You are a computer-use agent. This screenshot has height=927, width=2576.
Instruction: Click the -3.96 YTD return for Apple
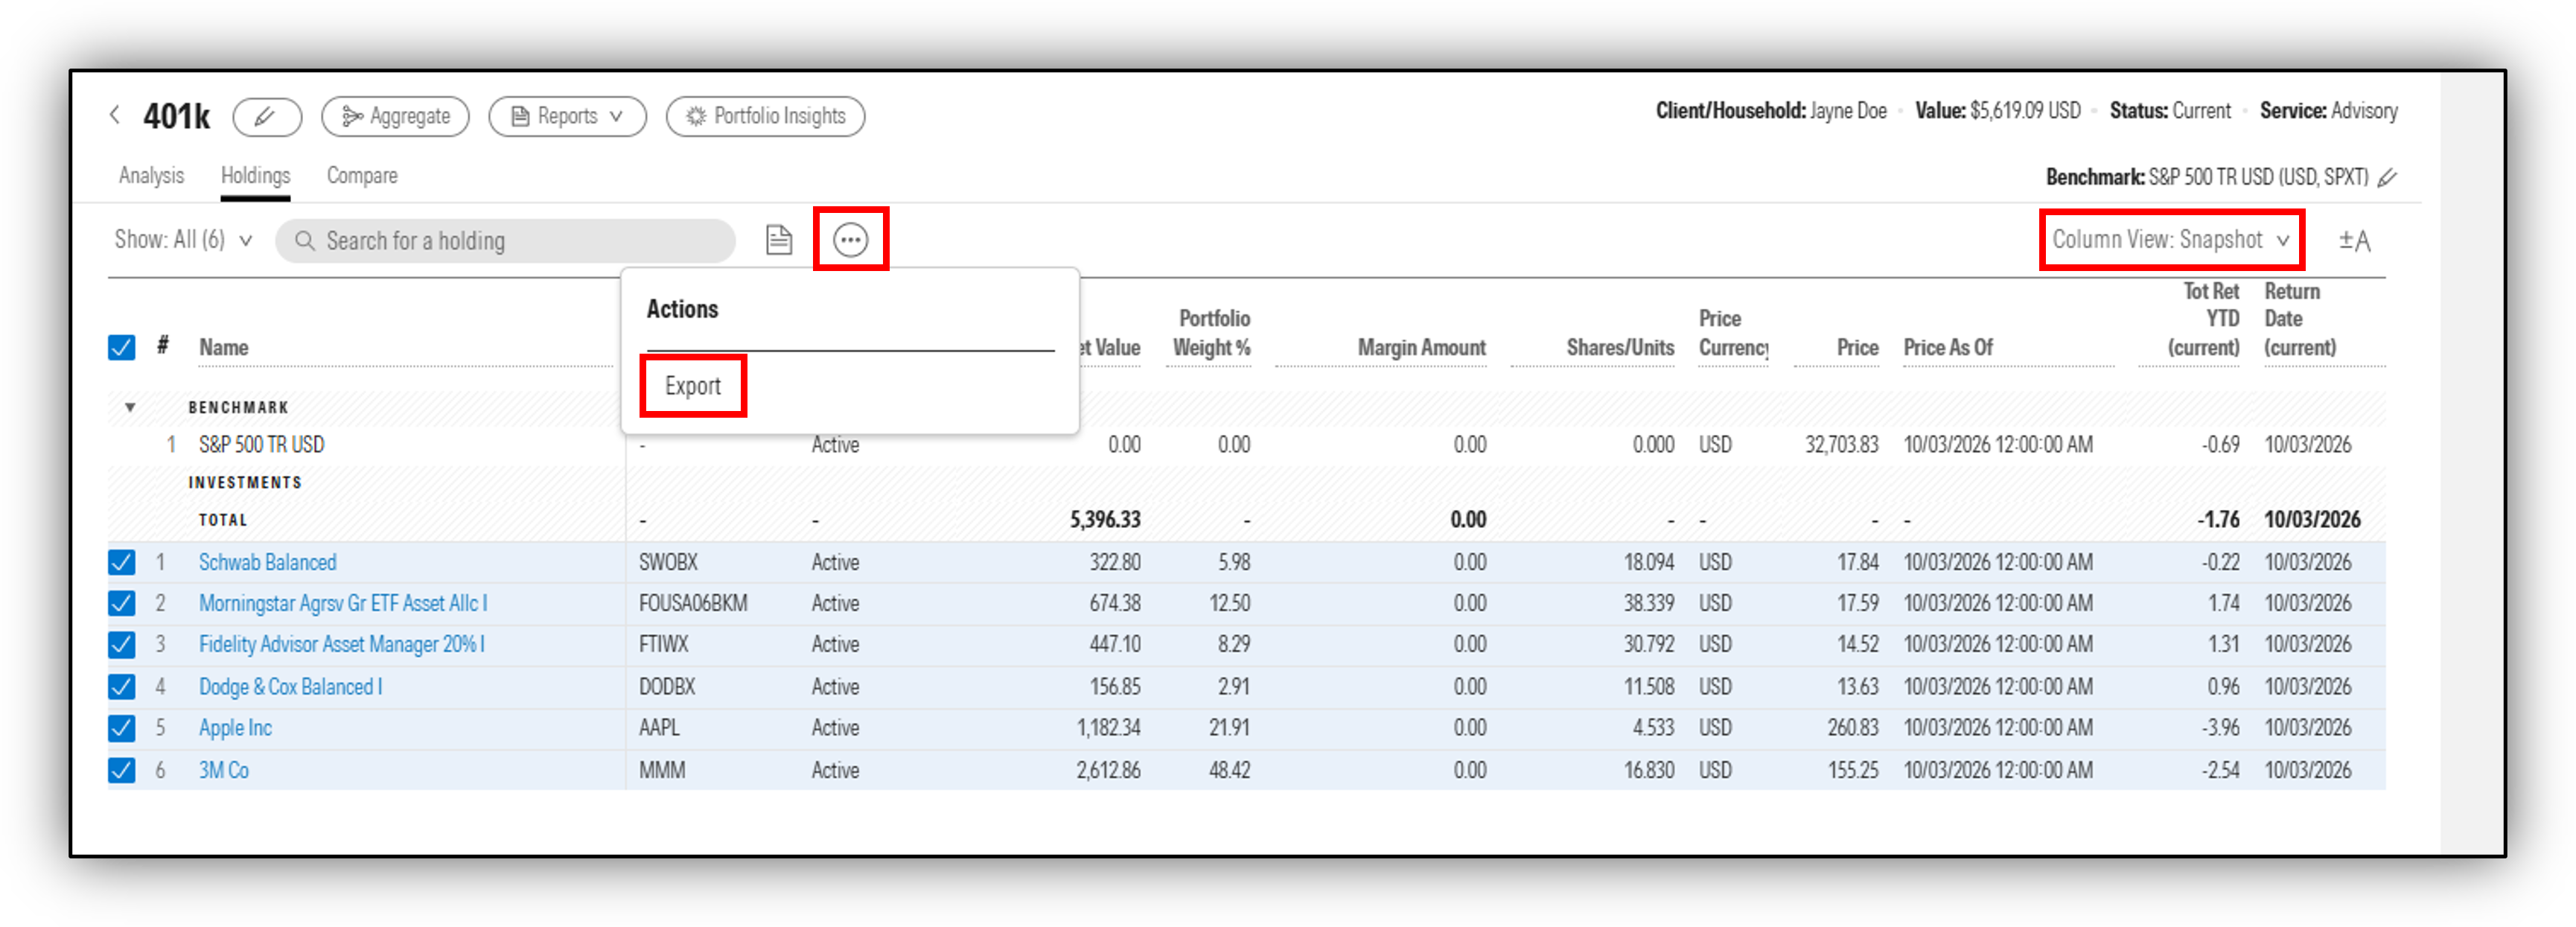(2220, 728)
